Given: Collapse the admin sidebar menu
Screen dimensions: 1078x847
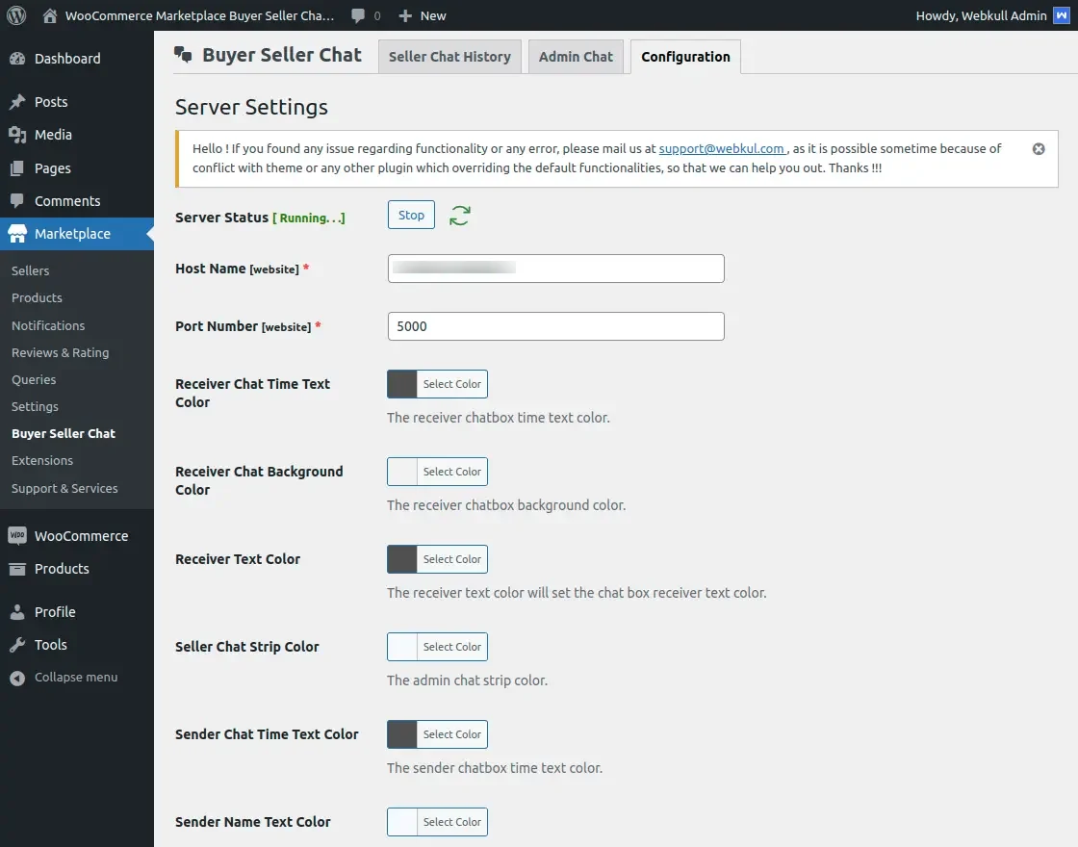Looking at the screenshot, I should [x=67, y=677].
